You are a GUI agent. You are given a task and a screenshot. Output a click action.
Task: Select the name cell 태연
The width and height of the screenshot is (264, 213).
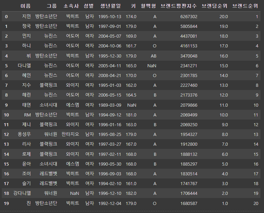click(26, 105)
